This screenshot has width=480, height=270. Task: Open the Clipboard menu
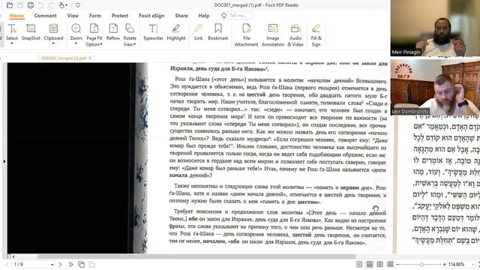[53, 34]
